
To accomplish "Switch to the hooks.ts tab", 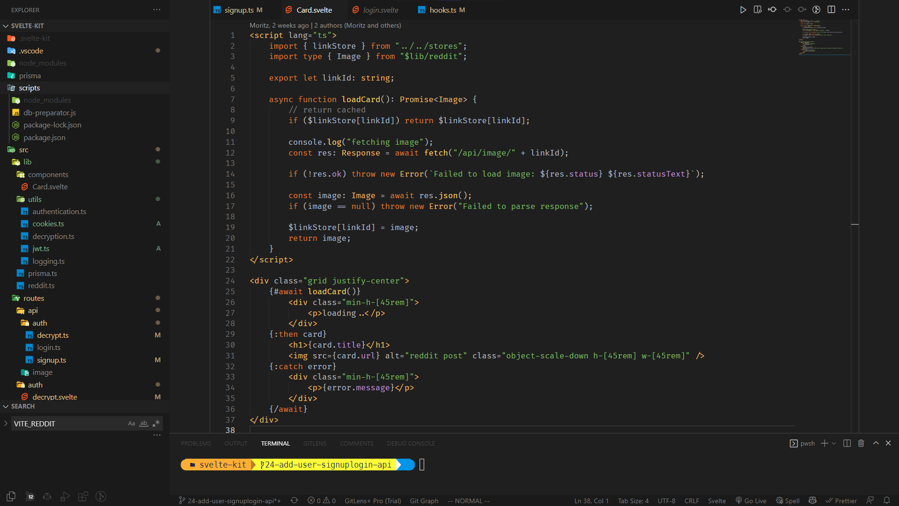I will (442, 10).
